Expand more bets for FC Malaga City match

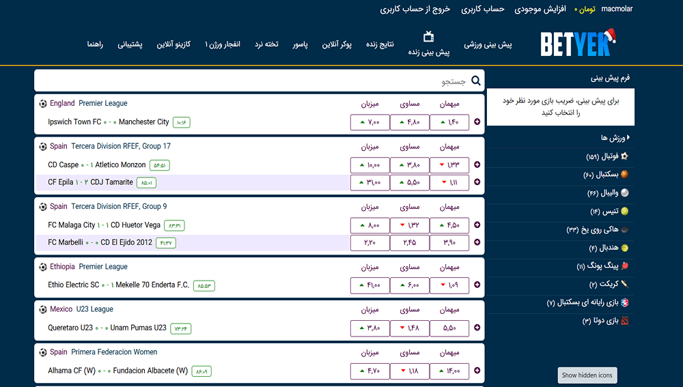click(477, 225)
